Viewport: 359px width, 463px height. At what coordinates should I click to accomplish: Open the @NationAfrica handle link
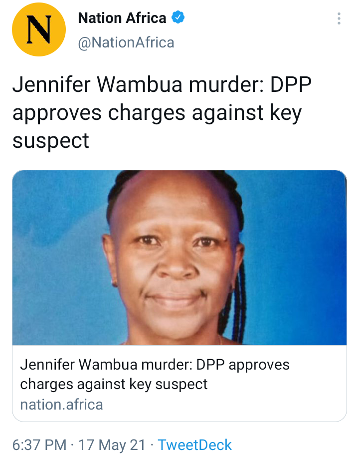point(126,42)
